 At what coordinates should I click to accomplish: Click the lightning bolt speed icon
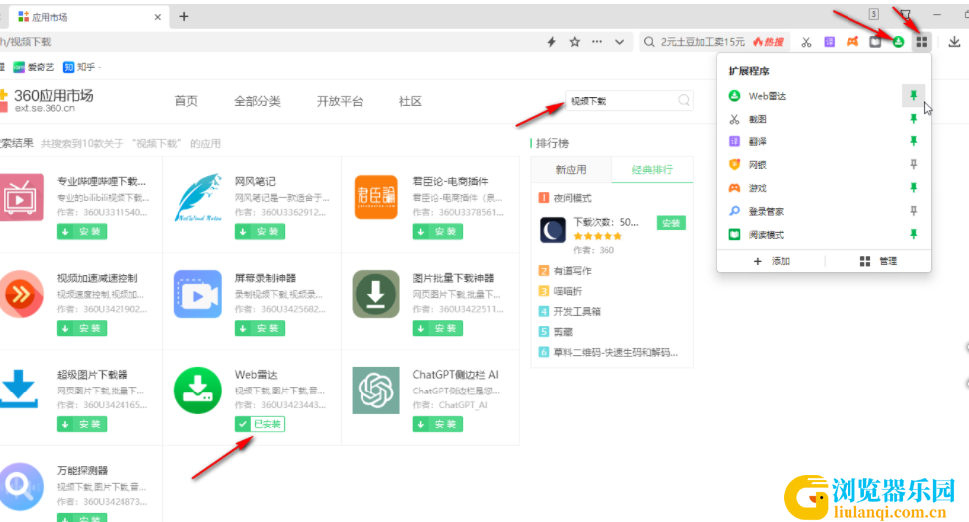pyautogui.click(x=552, y=42)
